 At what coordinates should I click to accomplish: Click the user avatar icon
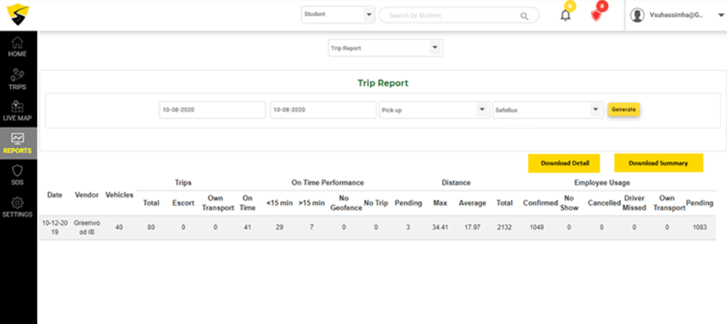pos(637,15)
